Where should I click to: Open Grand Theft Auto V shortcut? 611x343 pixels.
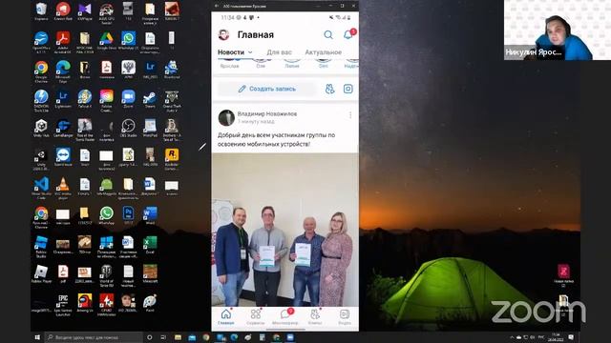pyautogui.click(x=172, y=100)
